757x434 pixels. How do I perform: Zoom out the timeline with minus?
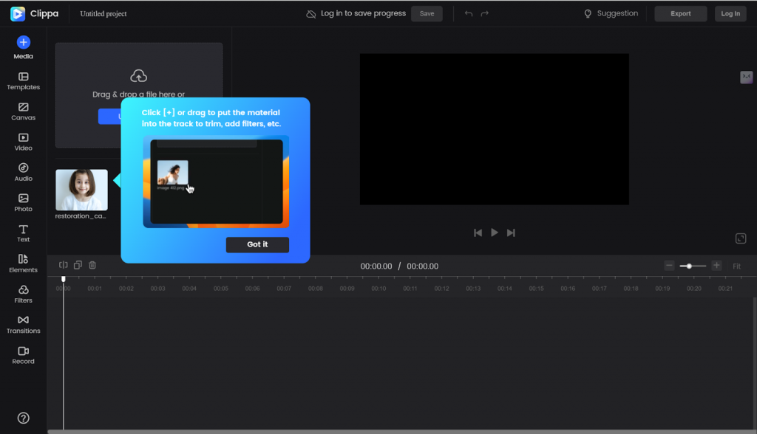pyautogui.click(x=669, y=266)
